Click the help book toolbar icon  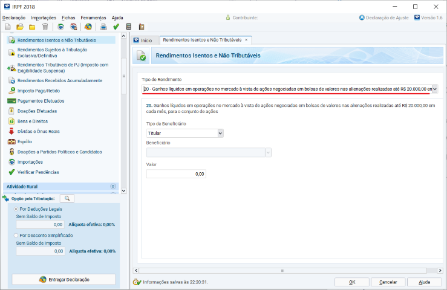coord(142,27)
